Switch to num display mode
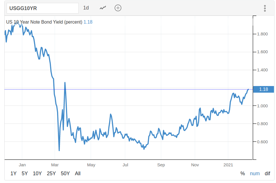 click(255, 174)
